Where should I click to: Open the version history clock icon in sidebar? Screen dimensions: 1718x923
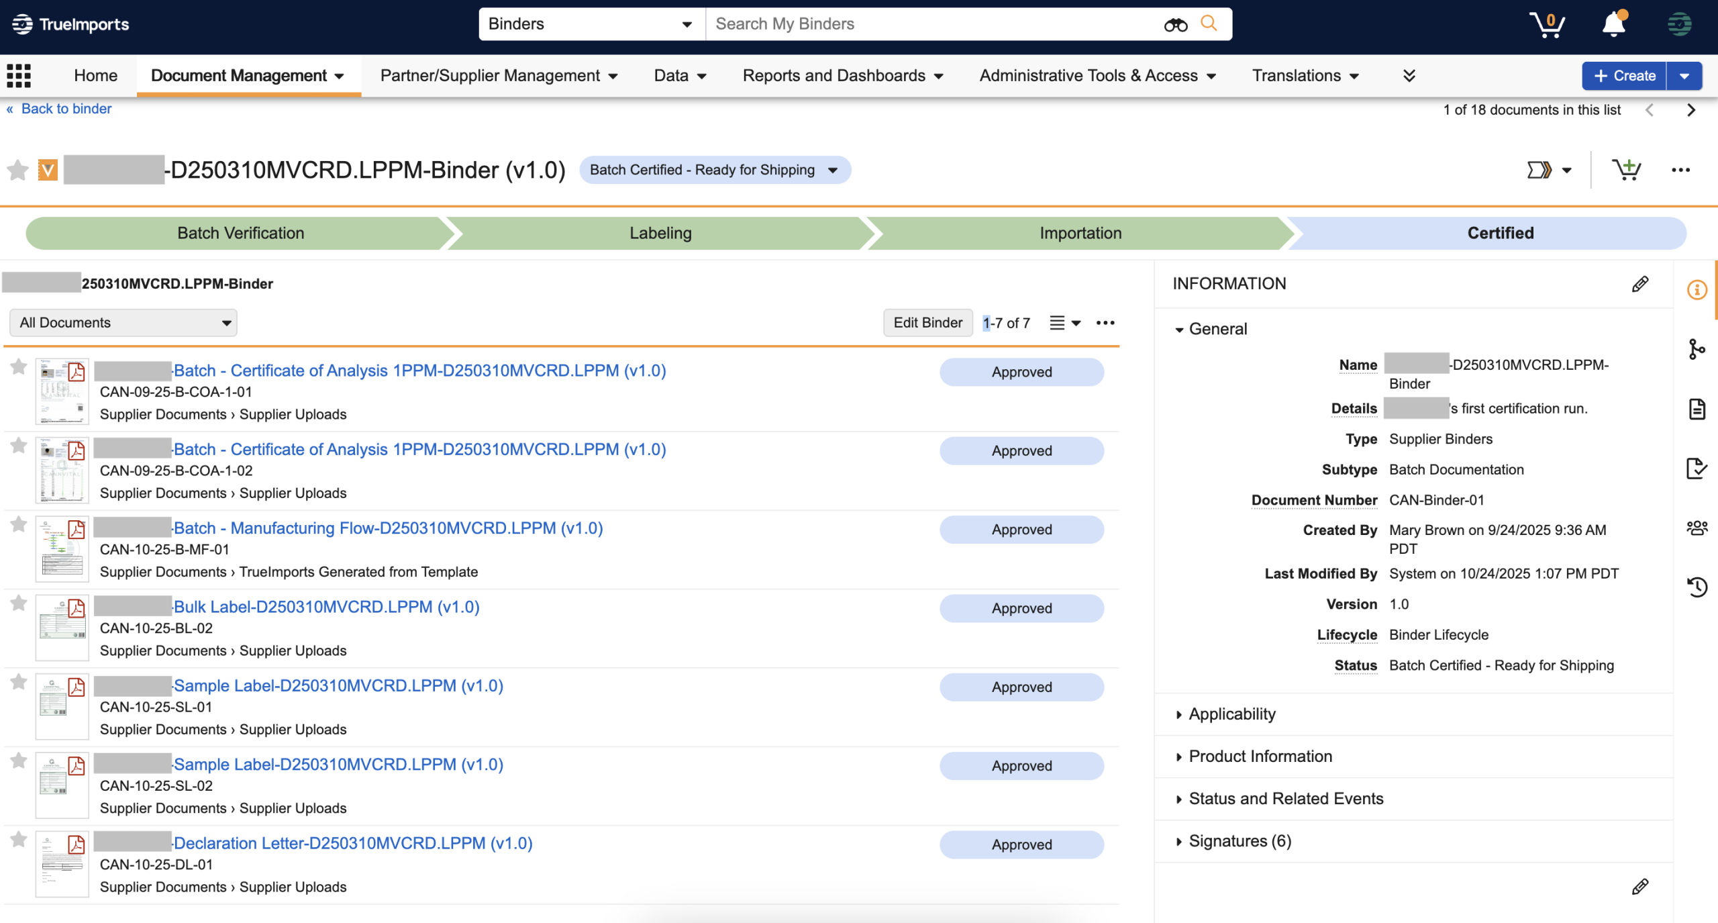[x=1697, y=587]
